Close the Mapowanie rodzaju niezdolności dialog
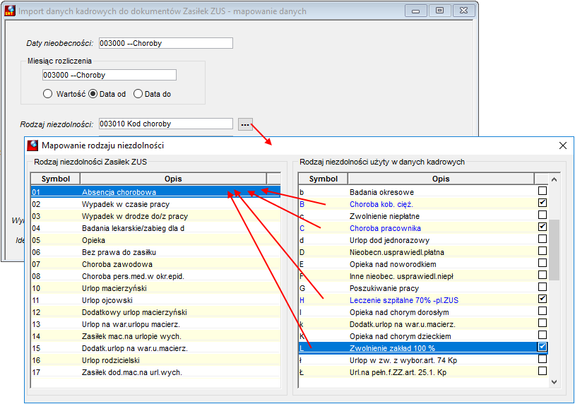This screenshot has width=575, height=404. [563, 145]
